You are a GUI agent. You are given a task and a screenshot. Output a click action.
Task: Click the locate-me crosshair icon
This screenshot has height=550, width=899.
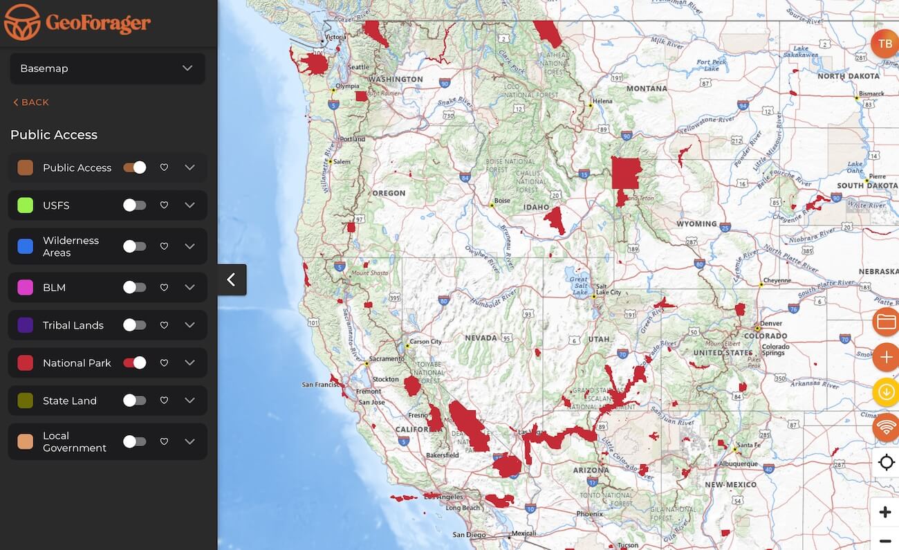886,462
